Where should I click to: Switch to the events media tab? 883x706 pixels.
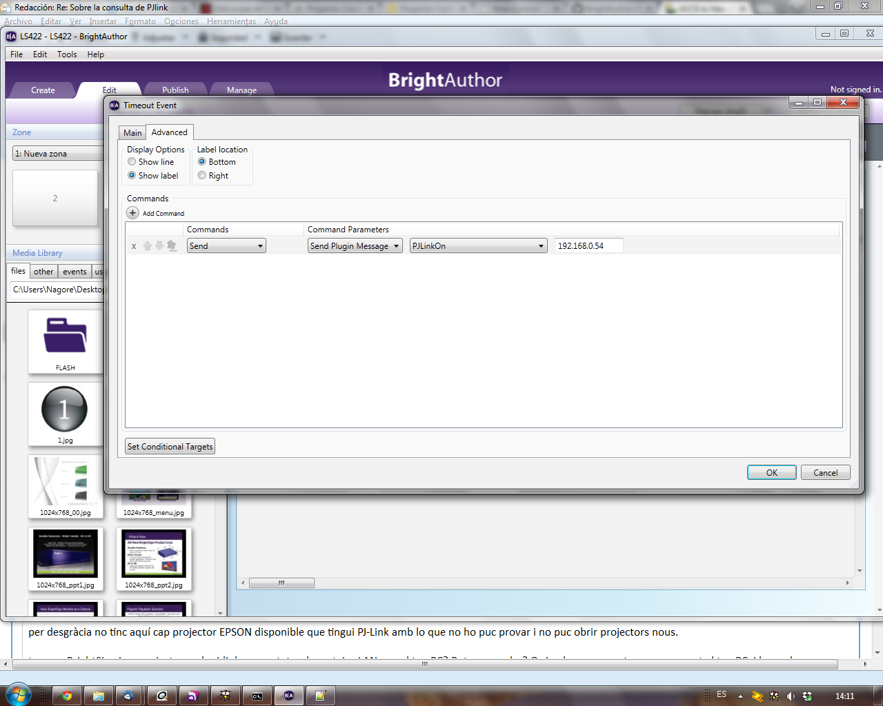click(75, 272)
